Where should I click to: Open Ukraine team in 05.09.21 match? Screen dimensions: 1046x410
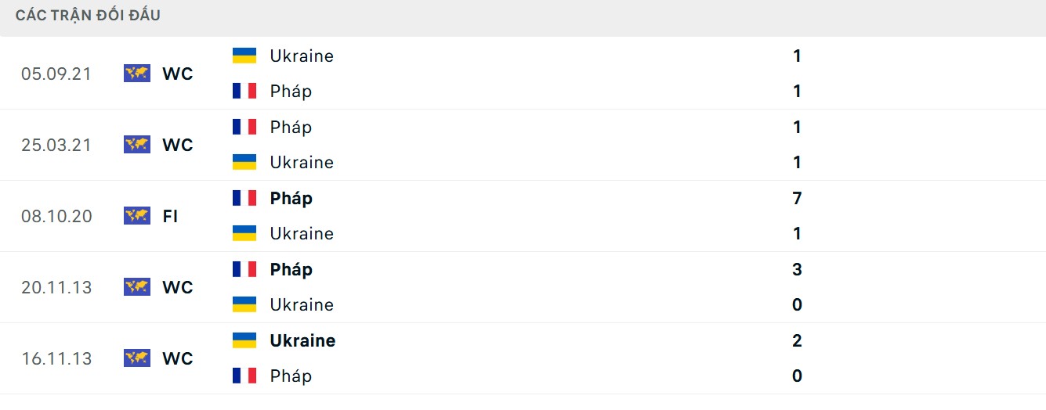click(x=302, y=56)
